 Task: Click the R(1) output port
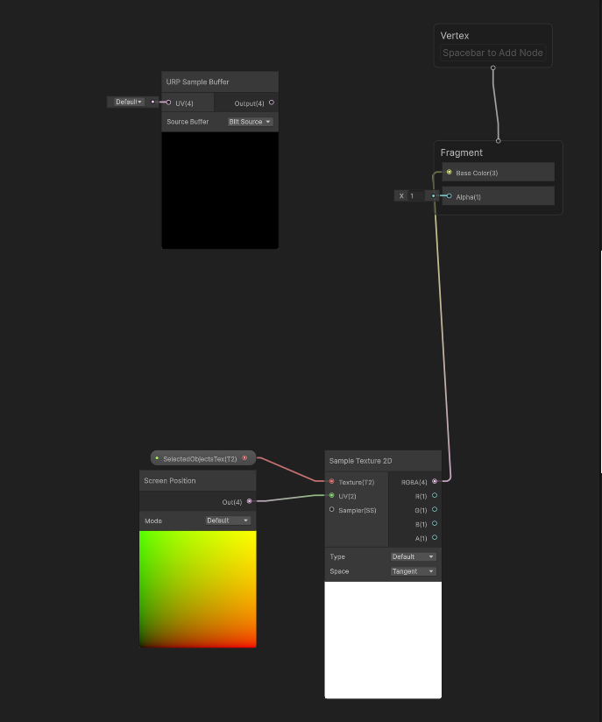(435, 496)
